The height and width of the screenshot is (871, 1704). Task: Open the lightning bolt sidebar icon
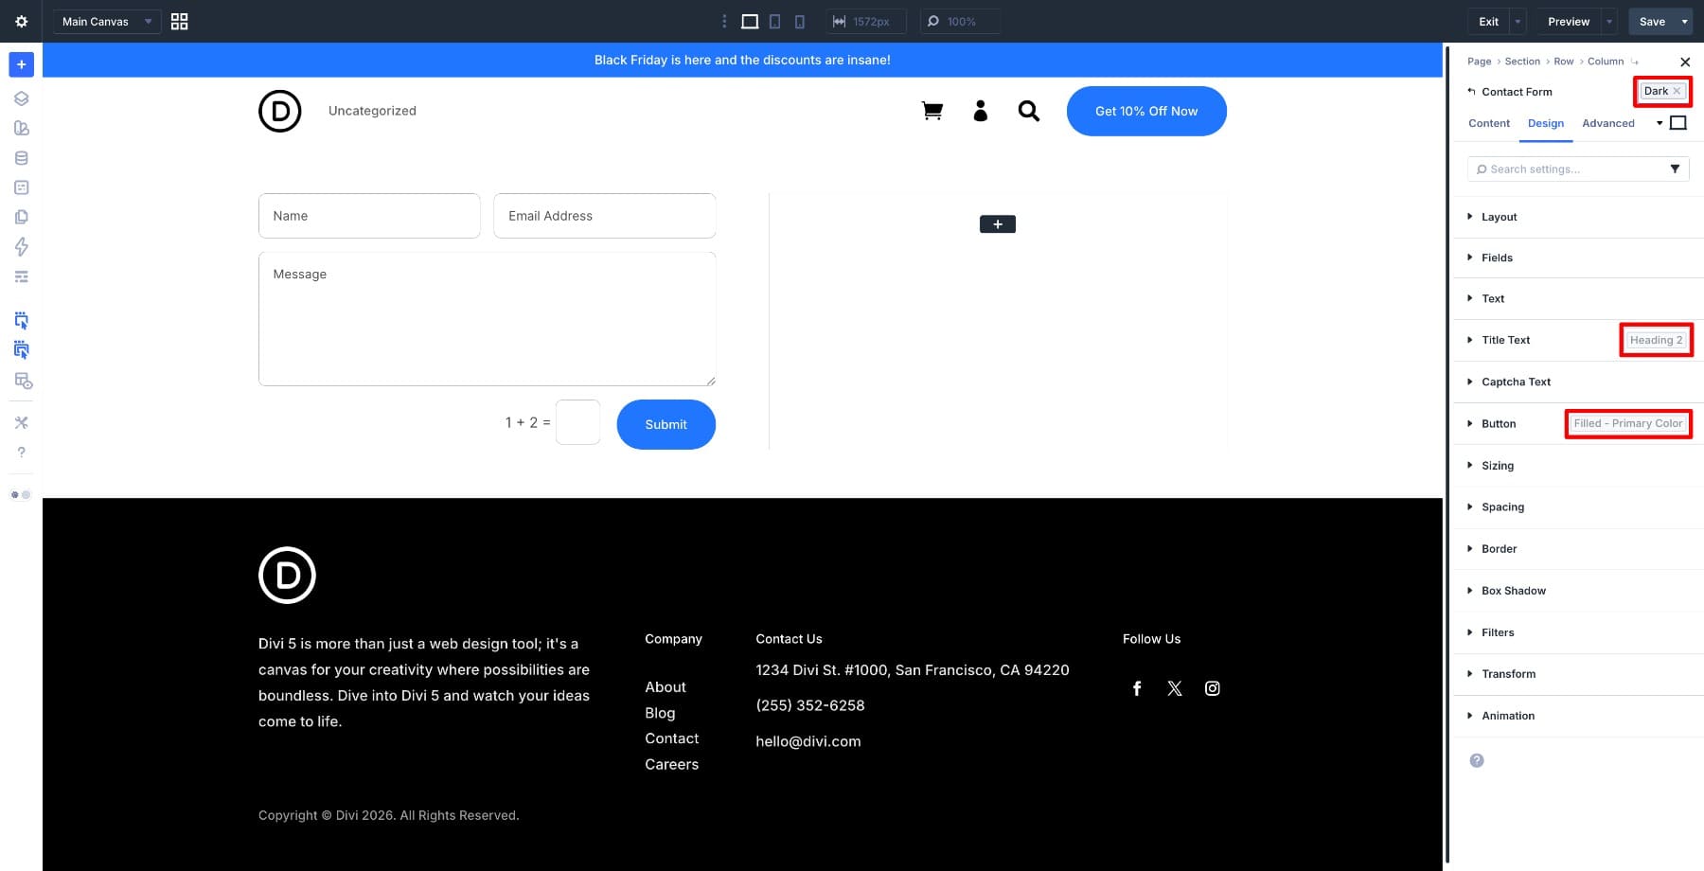tap(21, 247)
